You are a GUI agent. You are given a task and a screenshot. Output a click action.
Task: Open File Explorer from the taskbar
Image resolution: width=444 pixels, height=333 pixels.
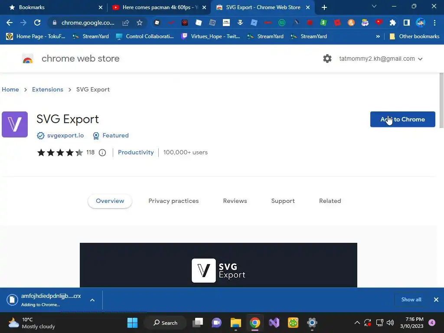click(x=235, y=323)
